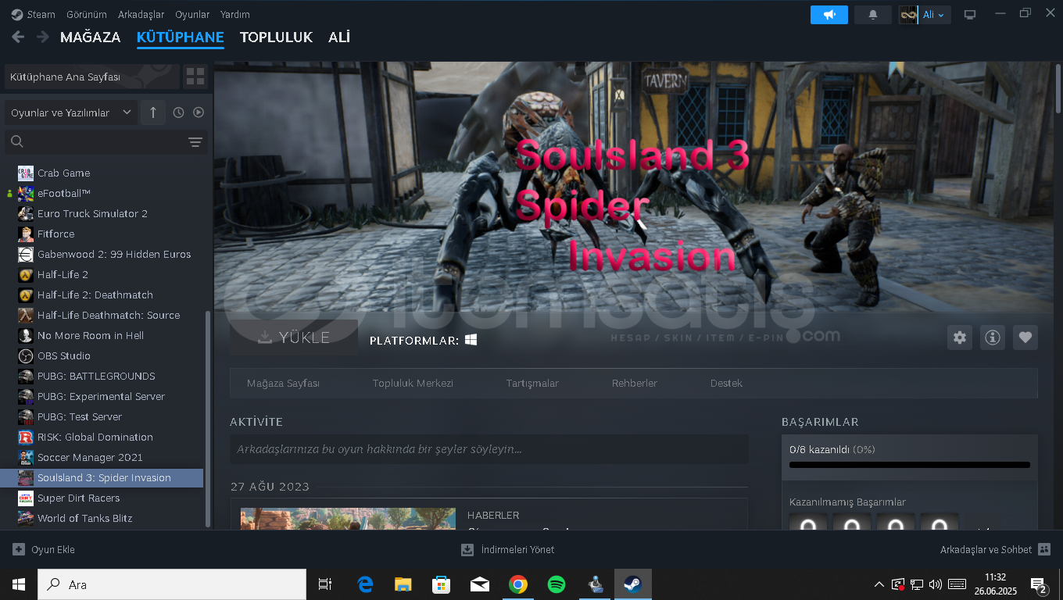Switch to Big Picture mode monitor icon
The image size is (1063, 600).
pos(970,14)
